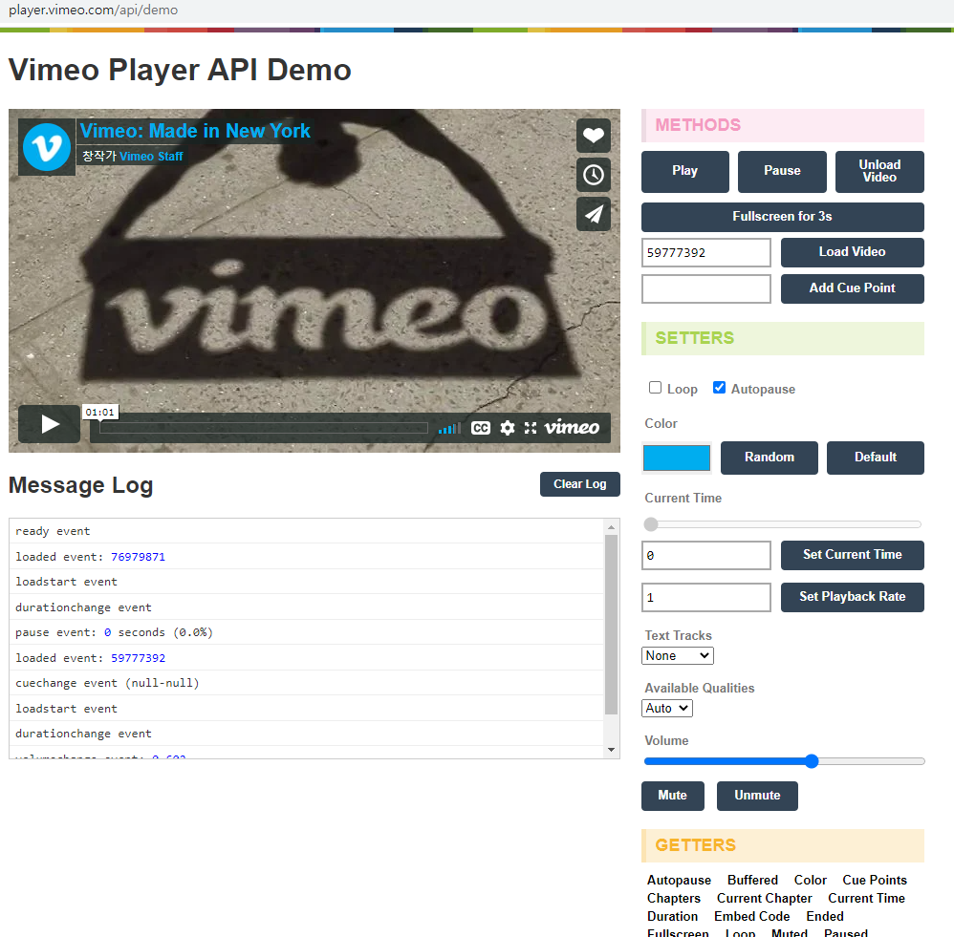Click the Mute button
This screenshot has width=954, height=937.
point(673,796)
